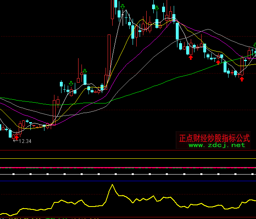This screenshot has height=219, width=256.
Task: Click the red buy arrow beside the 12.34 label
Action: 17,137
